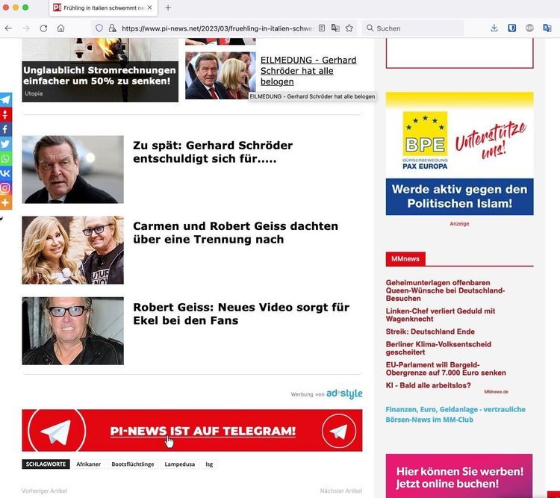560x498 pixels.
Task: Select the Afrikaner tag
Action: [89, 464]
